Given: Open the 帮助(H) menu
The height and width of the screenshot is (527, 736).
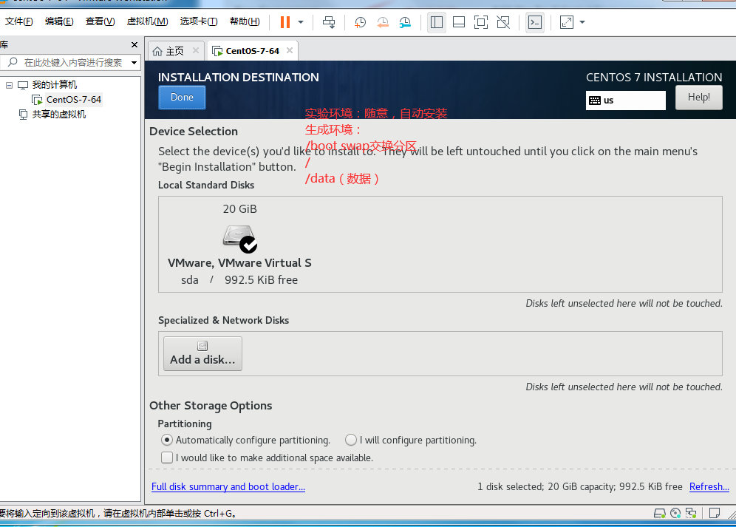Looking at the screenshot, I should (x=245, y=21).
